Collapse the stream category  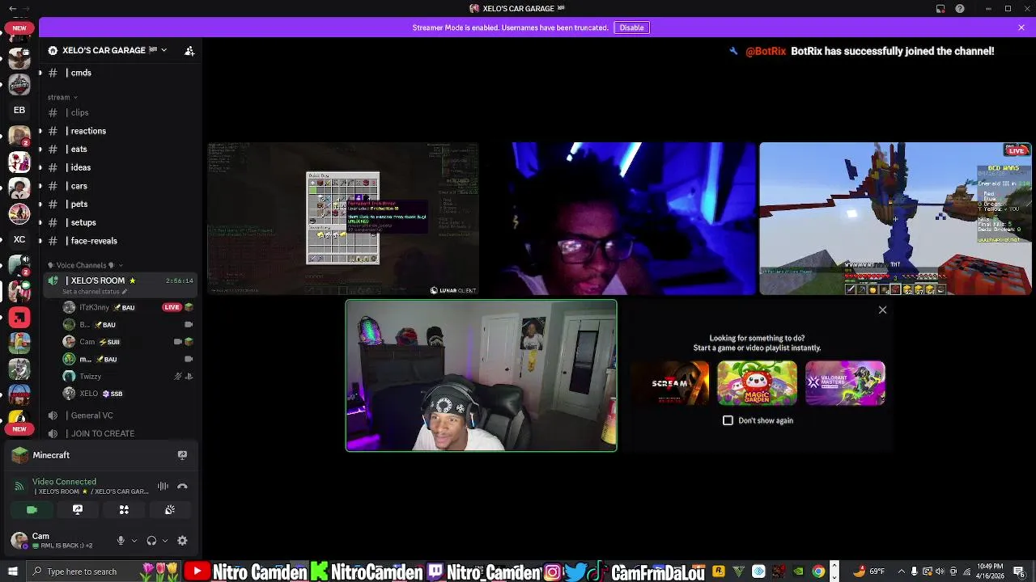62,97
